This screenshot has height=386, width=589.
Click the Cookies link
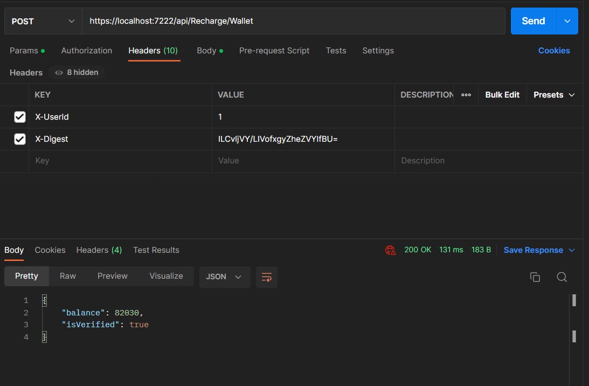(x=553, y=50)
